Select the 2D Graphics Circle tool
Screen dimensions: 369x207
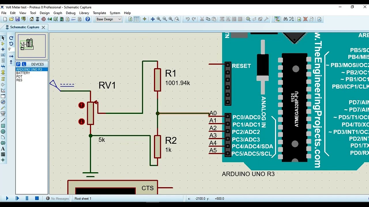[x=3, y=131]
